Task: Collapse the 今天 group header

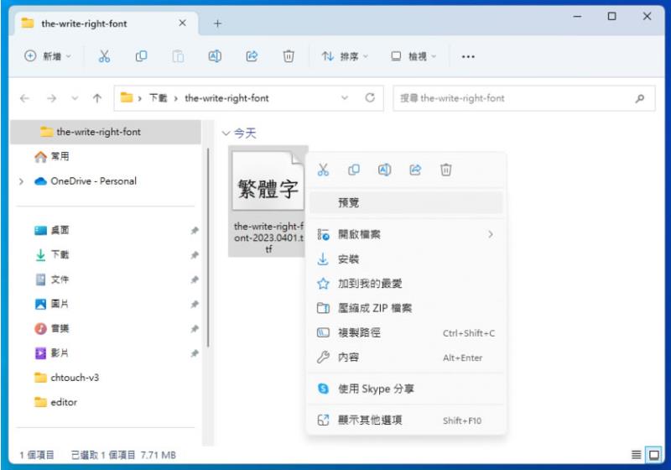Action: [x=226, y=133]
